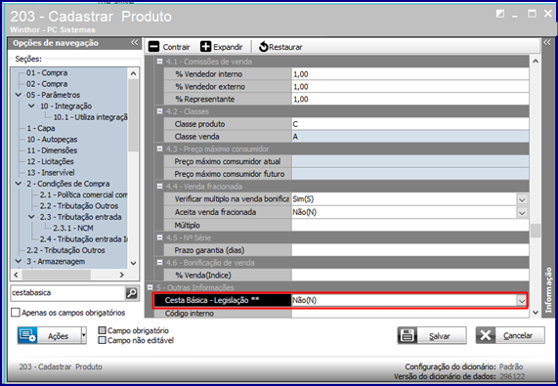558x386 pixels.
Task: Select 12 - Licitações section
Action: (50, 161)
